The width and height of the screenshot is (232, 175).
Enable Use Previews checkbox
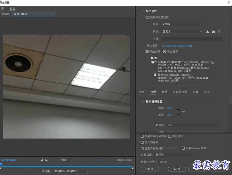tap(170, 136)
